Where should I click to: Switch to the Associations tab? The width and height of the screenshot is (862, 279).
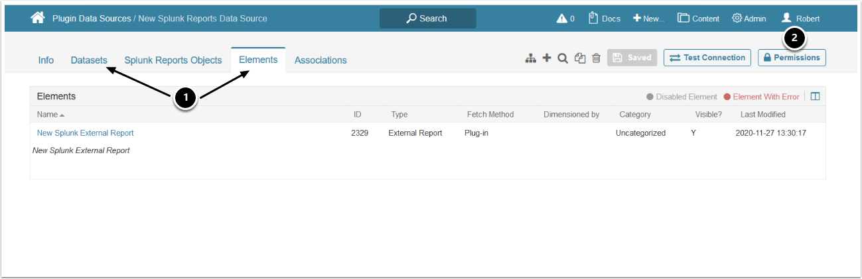[x=321, y=60]
